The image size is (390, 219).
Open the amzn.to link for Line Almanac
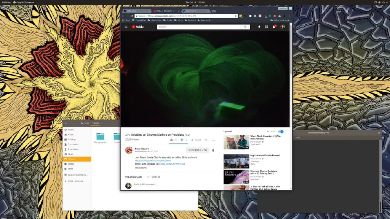click(173, 164)
